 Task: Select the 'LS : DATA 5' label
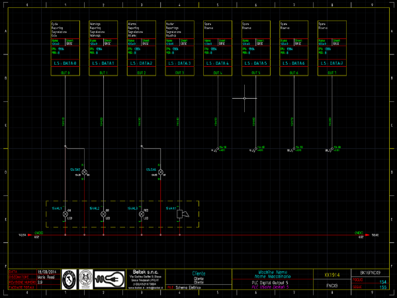click(255, 63)
